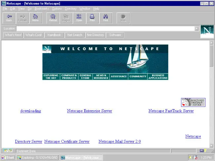The height and width of the screenshot is (161, 215).
Task: Open Business Applications banner section
Action: click(158, 77)
